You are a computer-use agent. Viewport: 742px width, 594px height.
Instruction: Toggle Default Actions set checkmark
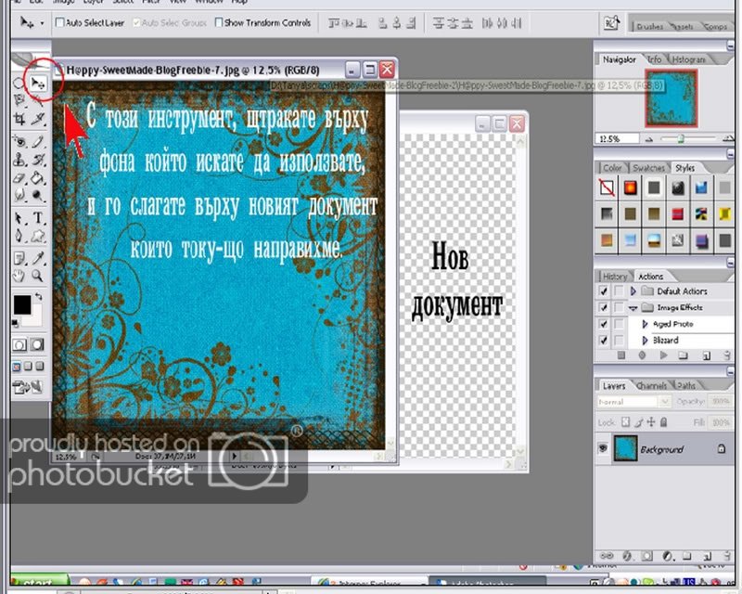(x=604, y=291)
